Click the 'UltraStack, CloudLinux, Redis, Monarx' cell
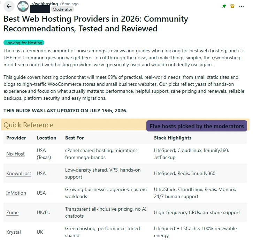Image resolution: width=253 pixels, height=242 pixels. pos(195,193)
